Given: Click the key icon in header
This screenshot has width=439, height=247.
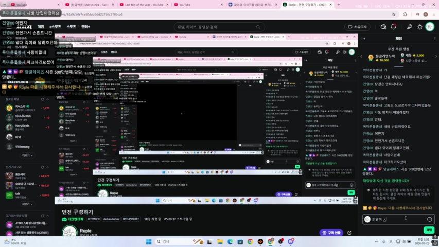Looking at the screenshot, I should (x=410, y=27).
